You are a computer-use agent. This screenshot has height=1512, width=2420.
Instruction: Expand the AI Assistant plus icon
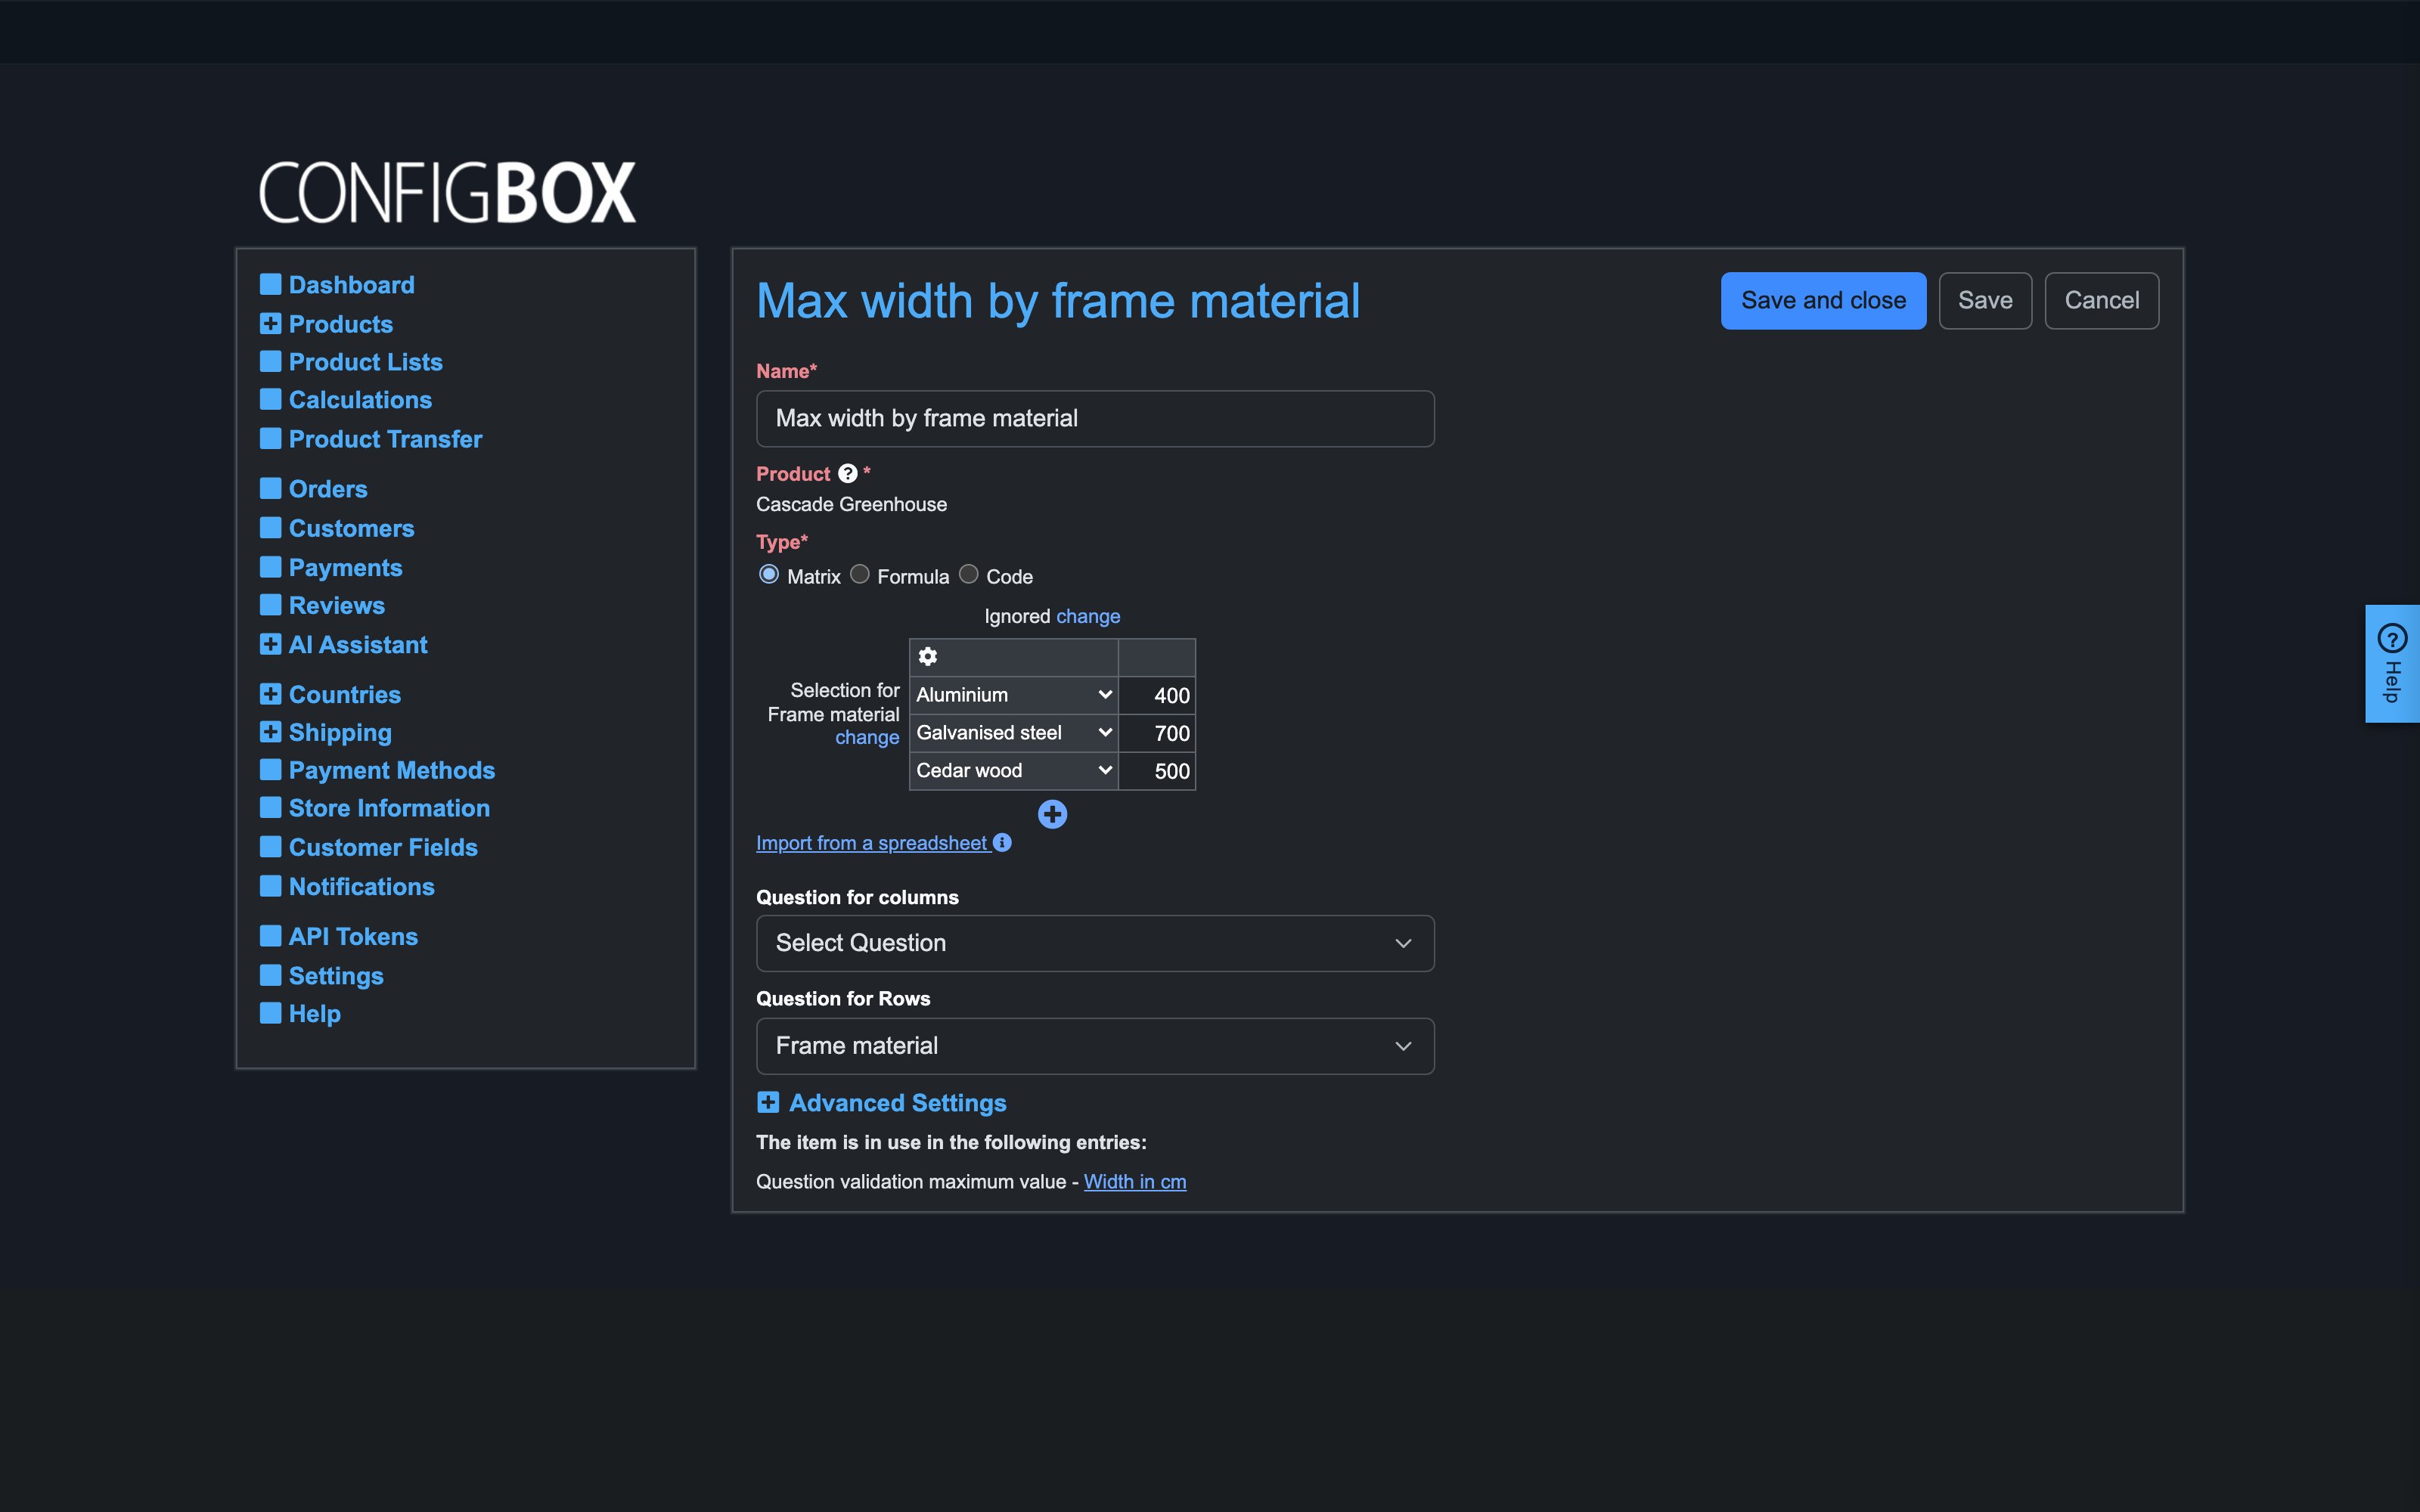point(270,644)
